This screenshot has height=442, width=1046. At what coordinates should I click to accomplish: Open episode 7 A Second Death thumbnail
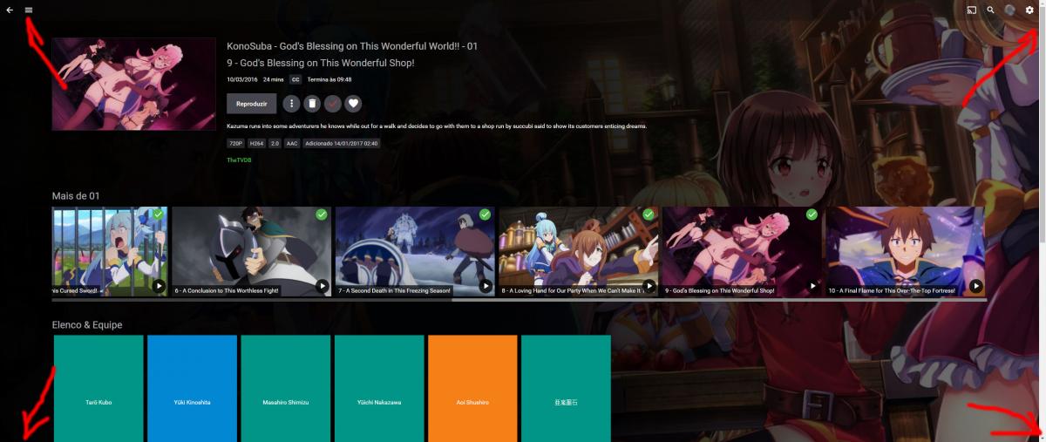[416, 251]
